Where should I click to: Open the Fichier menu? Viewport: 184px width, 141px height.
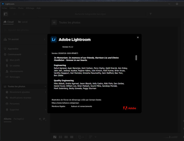click(x=4, y=8)
